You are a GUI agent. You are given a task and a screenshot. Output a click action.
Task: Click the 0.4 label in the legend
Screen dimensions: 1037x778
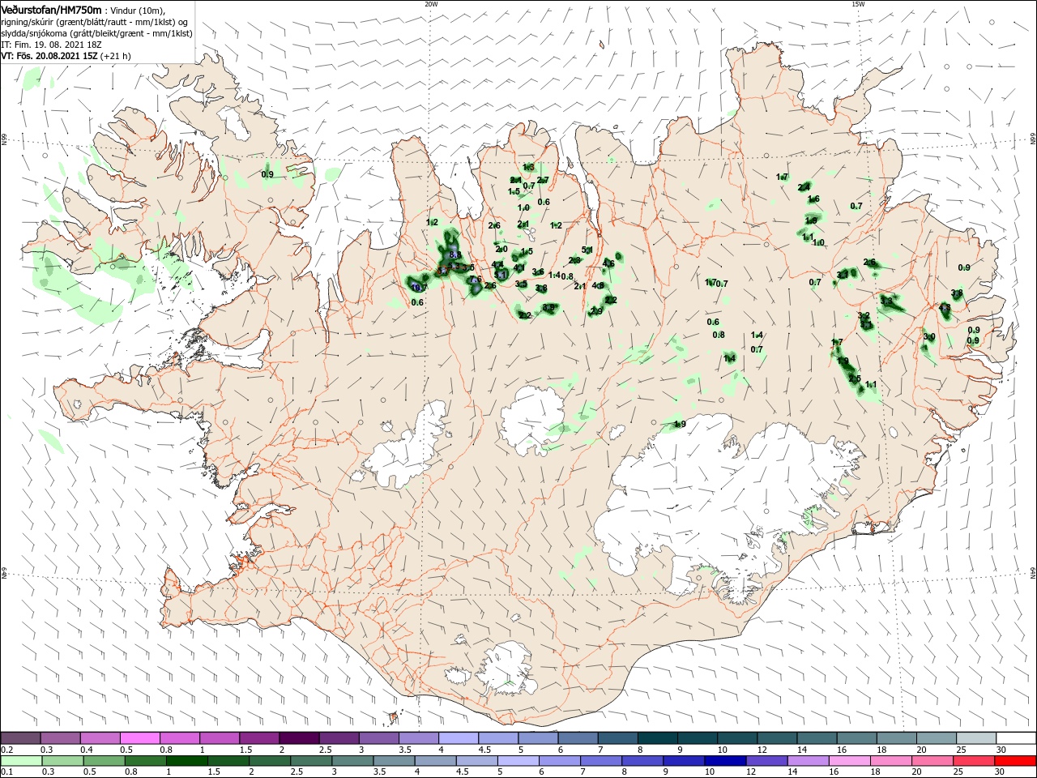tap(86, 750)
